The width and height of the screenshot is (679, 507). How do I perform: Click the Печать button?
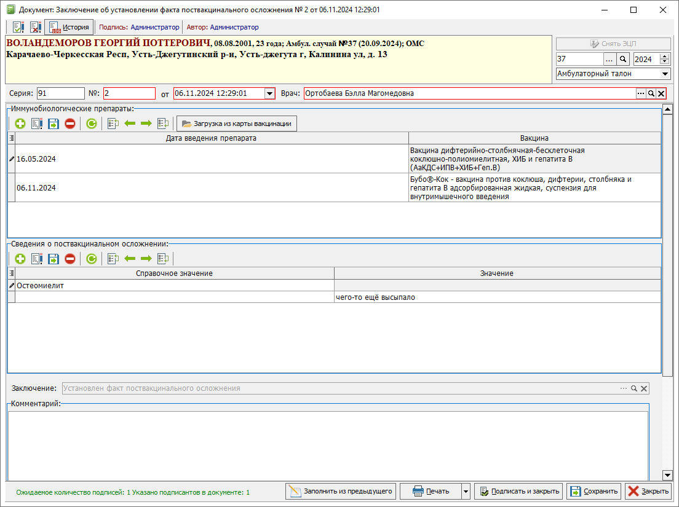click(x=431, y=492)
